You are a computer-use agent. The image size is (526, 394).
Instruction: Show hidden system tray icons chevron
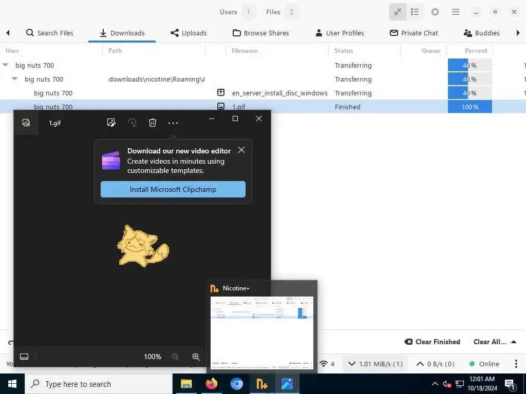click(435, 384)
